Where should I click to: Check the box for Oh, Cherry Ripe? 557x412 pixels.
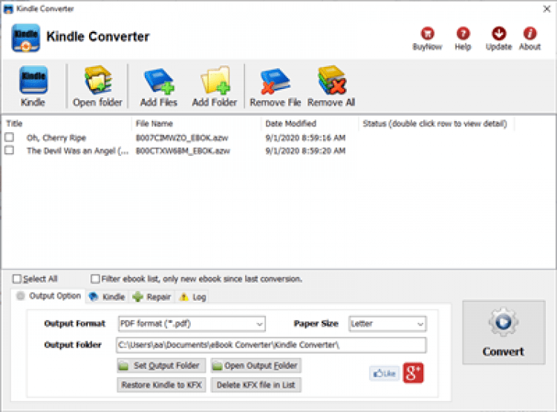(10, 137)
